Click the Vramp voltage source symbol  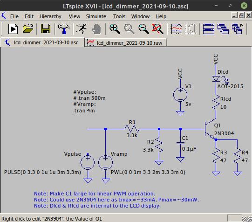point(105,162)
